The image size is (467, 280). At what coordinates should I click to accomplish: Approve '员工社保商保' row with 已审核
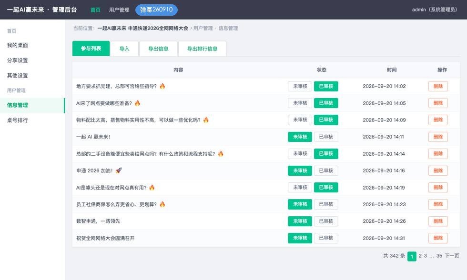tap(326, 204)
